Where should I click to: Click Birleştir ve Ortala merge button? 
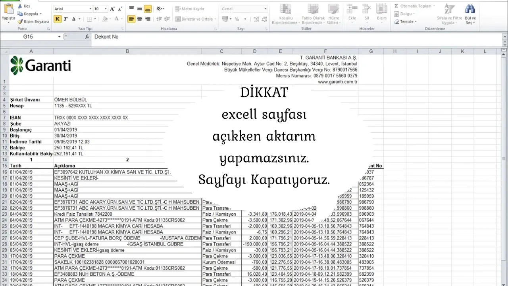[x=194, y=19]
